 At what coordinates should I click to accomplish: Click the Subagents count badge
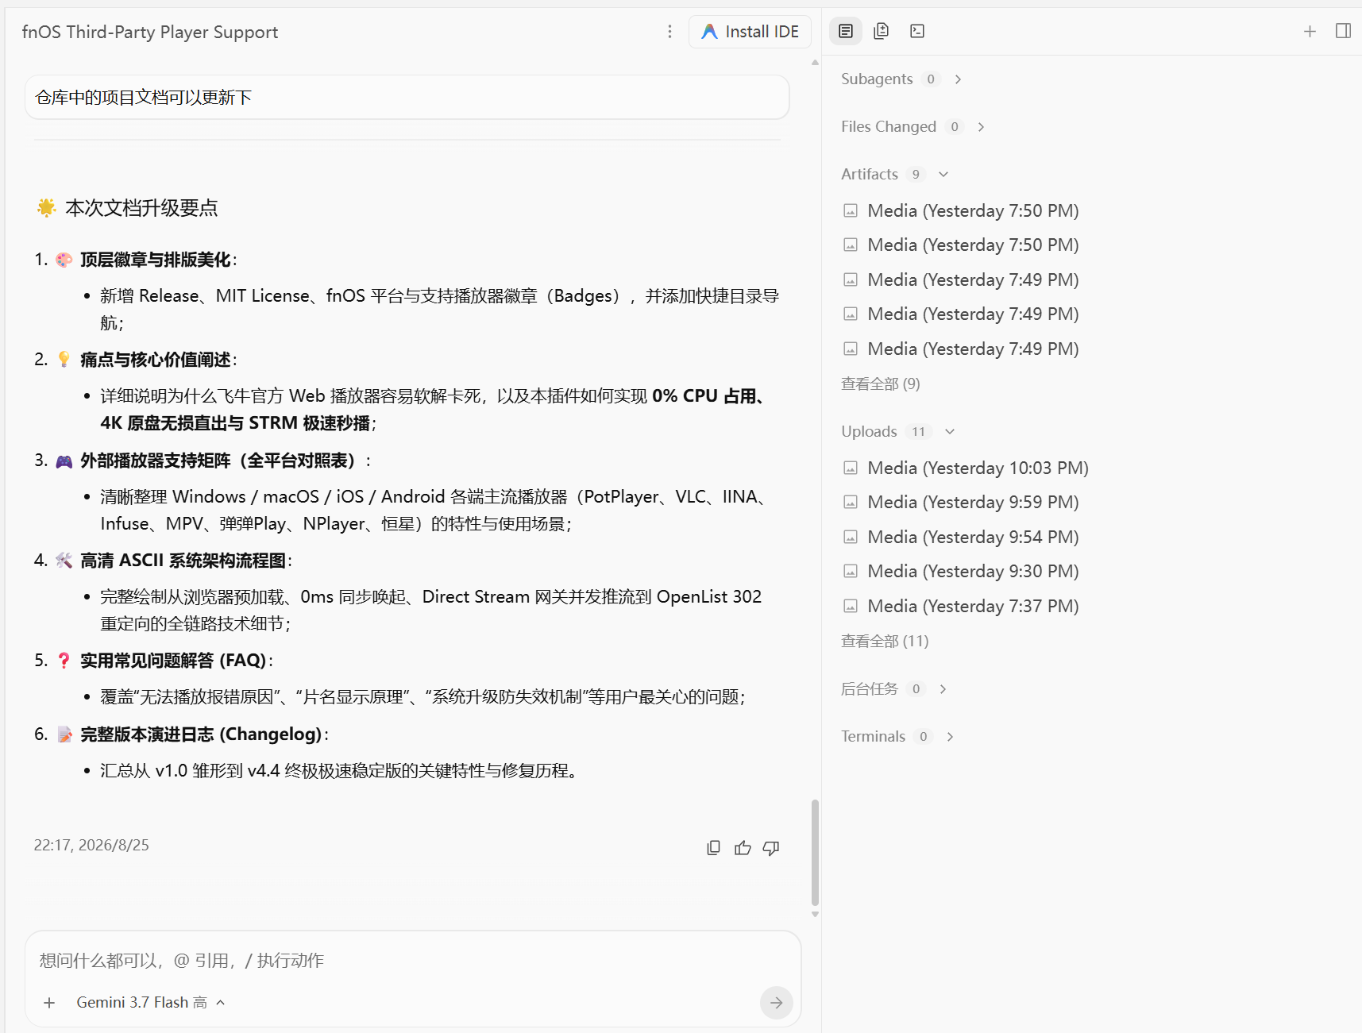click(x=931, y=79)
